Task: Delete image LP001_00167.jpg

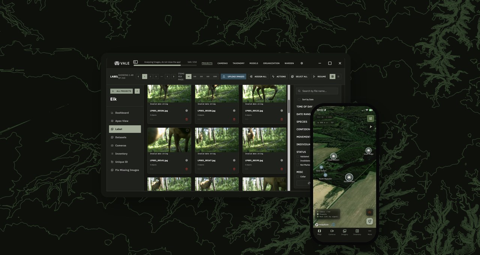Action: point(234,169)
